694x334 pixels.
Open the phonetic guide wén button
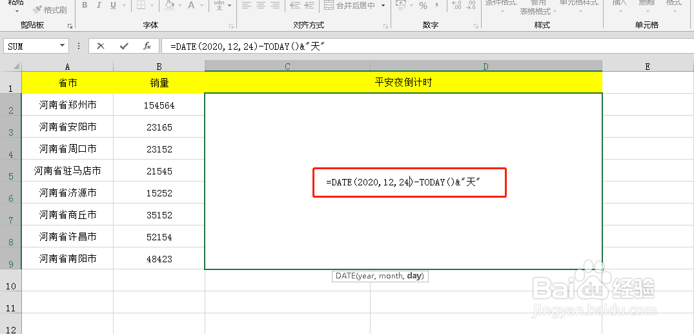pos(219,5)
